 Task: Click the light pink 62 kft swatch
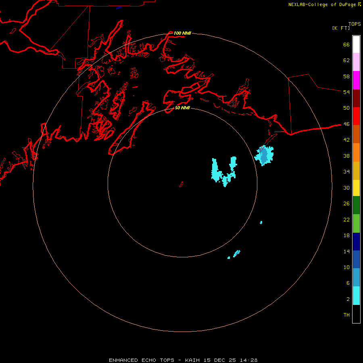click(356, 62)
